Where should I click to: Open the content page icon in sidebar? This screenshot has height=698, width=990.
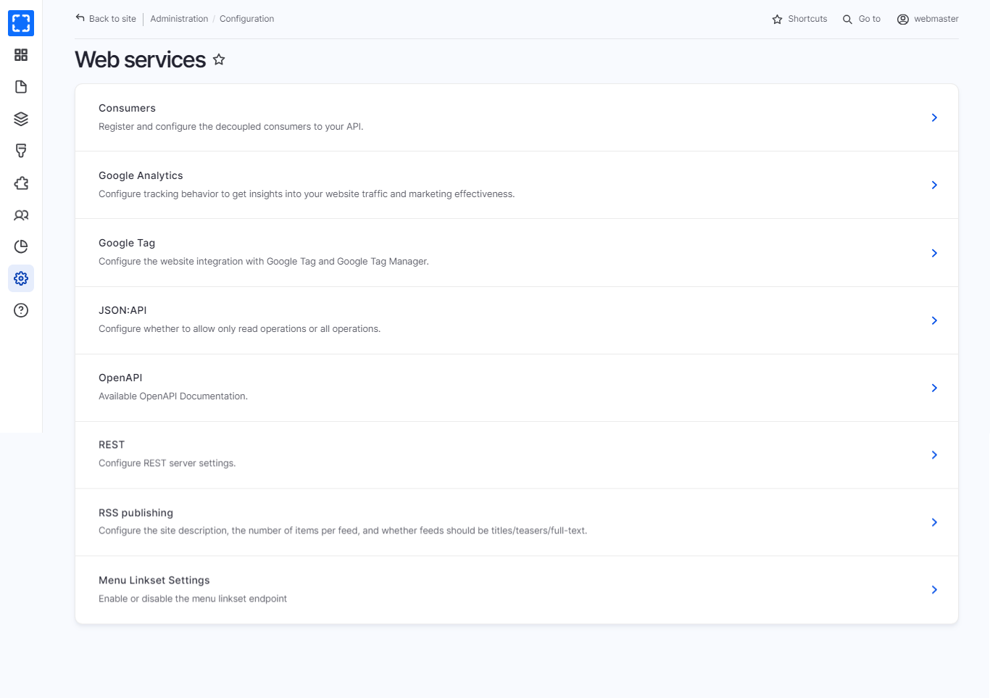pyautogui.click(x=21, y=87)
